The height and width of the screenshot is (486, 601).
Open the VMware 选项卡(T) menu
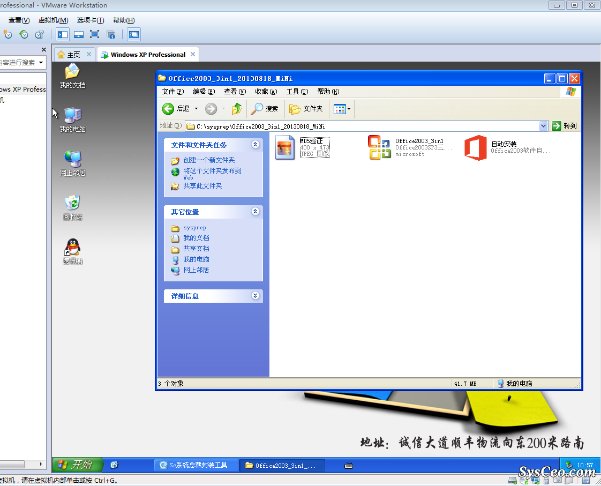tap(91, 20)
